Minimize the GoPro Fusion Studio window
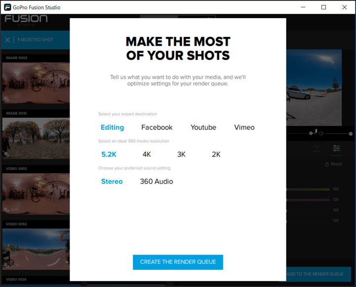The height and width of the screenshot is (287, 356). tap(303, 7)
